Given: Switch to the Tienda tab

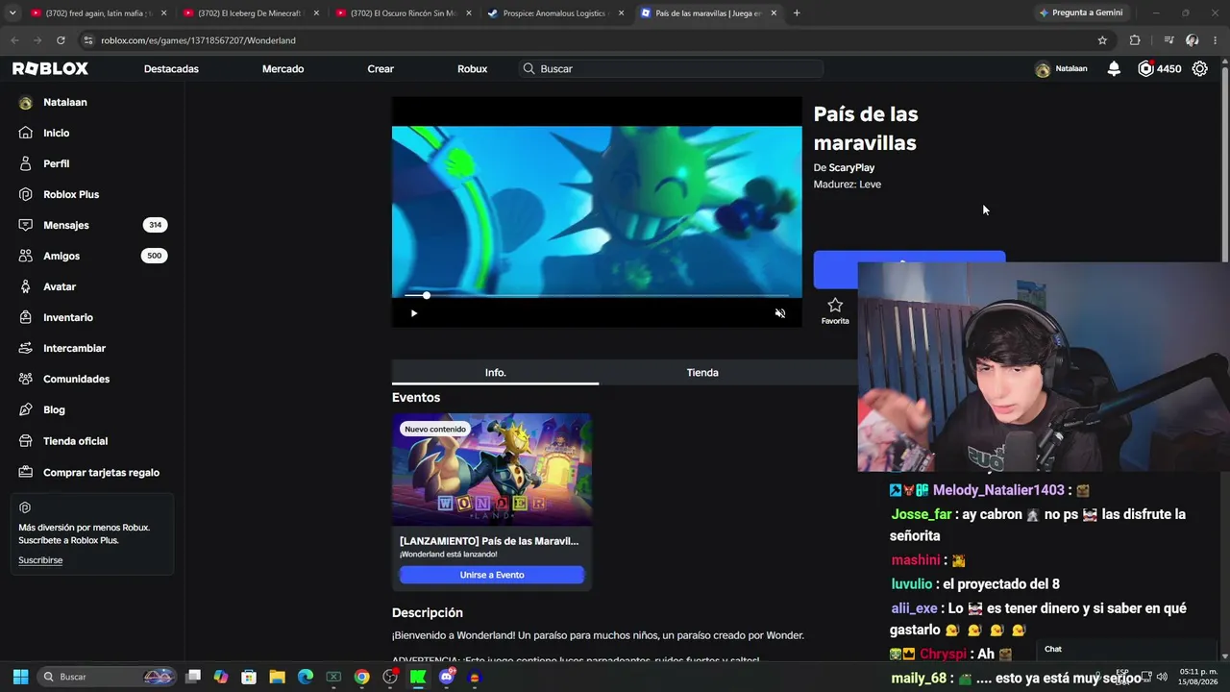Looking at the screenshot, I should [702, 373].
